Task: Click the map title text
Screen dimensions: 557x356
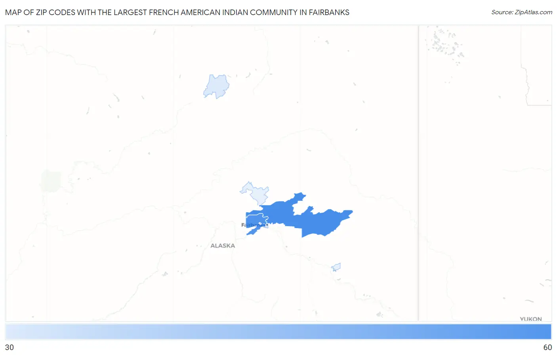Action: 177,12
